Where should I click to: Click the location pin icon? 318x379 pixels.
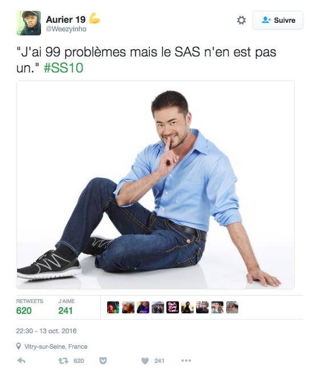click(x=18, y=346)
